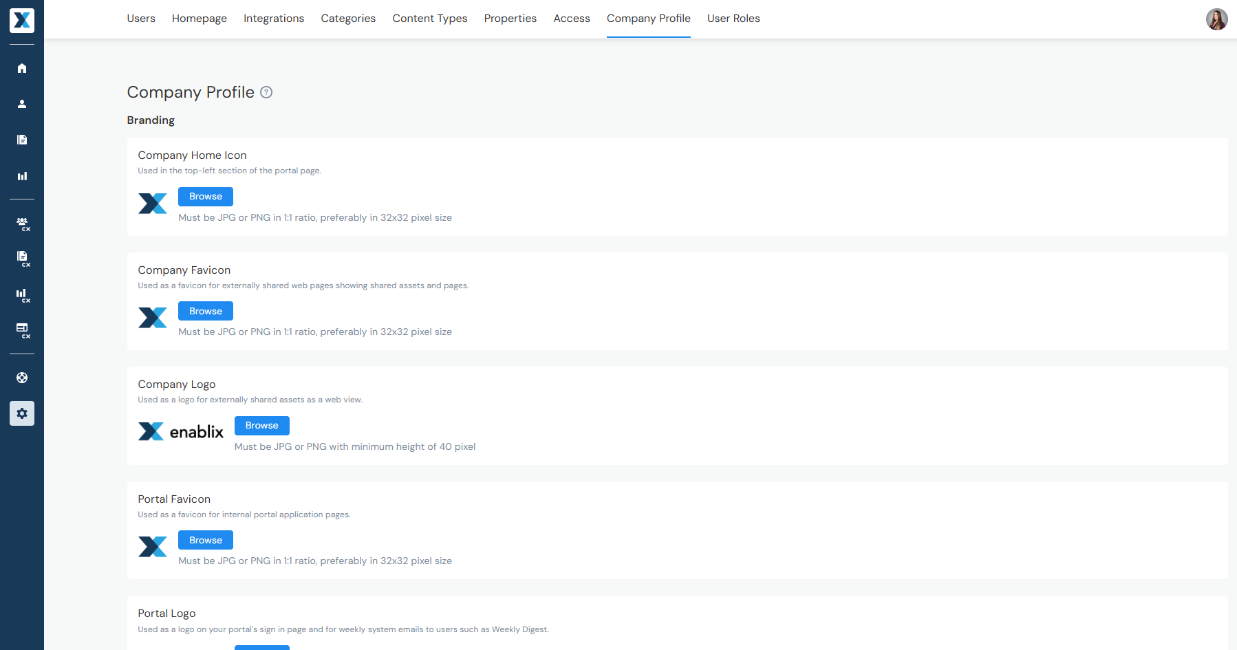The image size is (1237, 650).
Task: Open the Home icon in the sidebar
Action: (x=22, y=68)
